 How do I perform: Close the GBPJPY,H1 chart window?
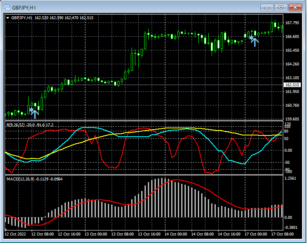(295, 8)
